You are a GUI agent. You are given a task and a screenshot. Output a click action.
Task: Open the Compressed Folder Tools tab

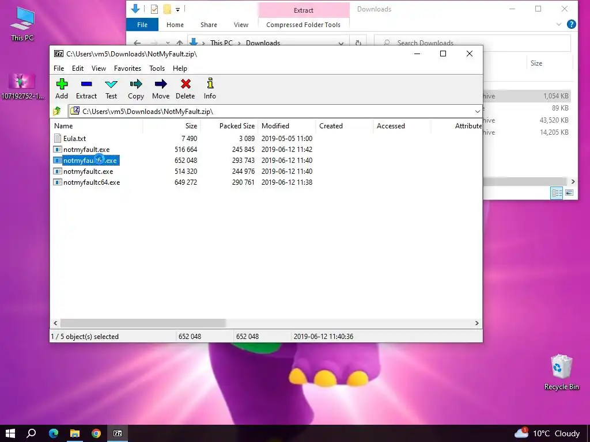click(303, 25)
